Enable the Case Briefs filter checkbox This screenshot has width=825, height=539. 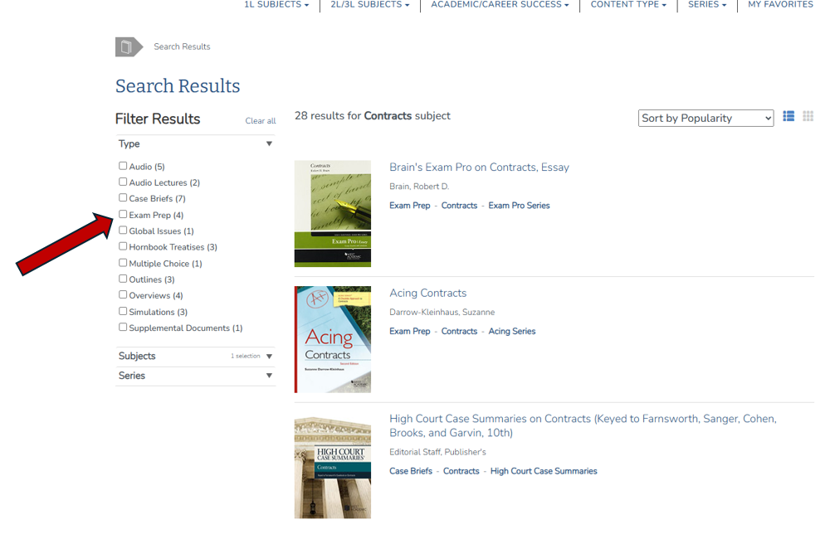(x=123, y=198)
